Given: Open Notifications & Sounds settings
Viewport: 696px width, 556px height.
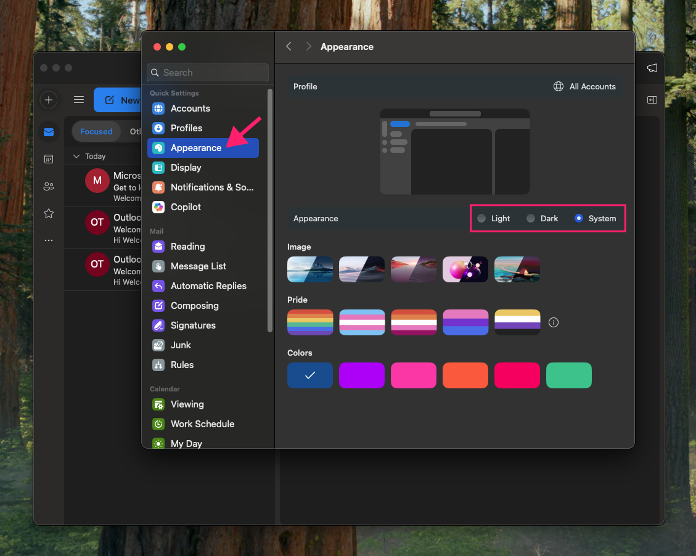Looking at the screenshot, I should 203,187.
